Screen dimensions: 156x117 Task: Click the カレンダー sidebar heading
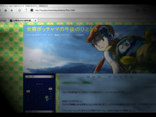tap(39, 77)
